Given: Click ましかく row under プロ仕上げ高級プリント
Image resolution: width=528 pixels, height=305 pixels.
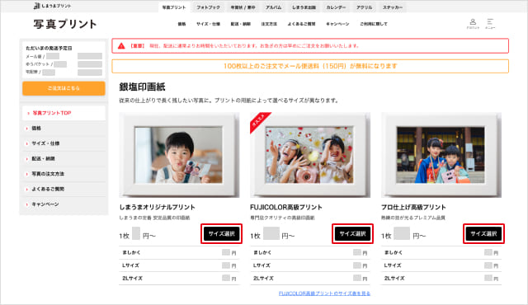Looking at the screenshot, I should pyautogui.click(x=441, y=252).
